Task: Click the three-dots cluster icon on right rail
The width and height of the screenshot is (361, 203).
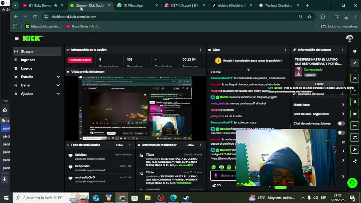Action: 355,161
